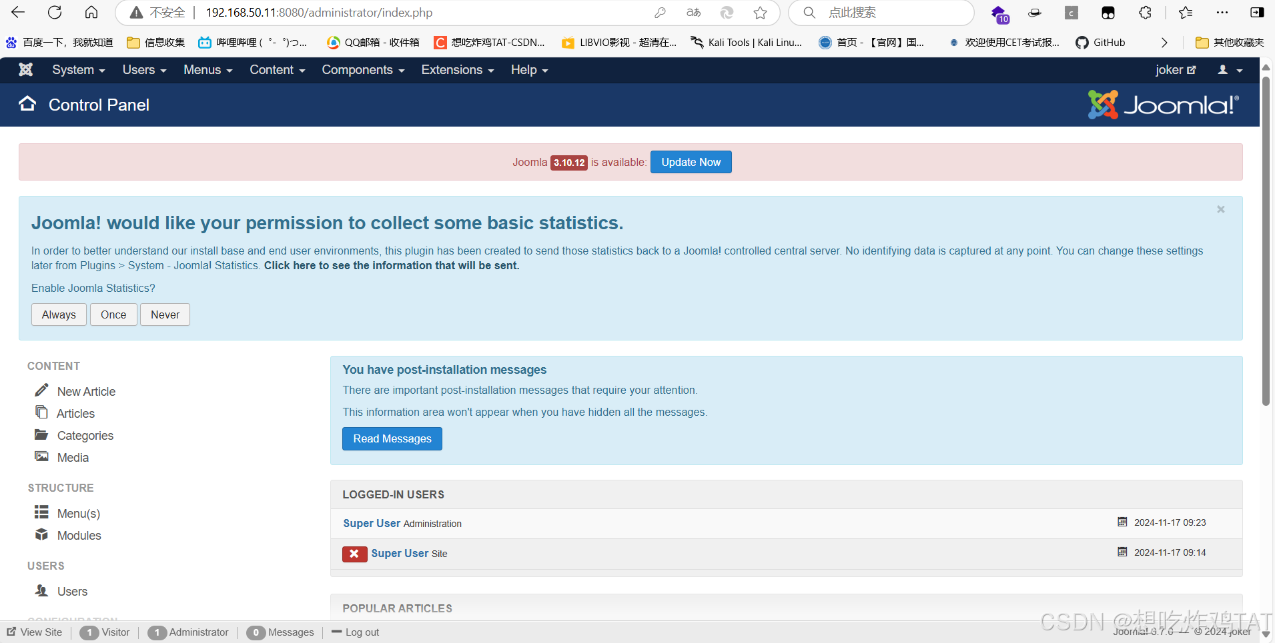Click the browser home icon
1275x643 pixels.
tap(91, 12)
